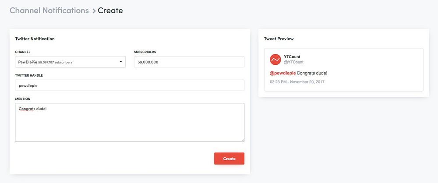Click the @pewdiepie mention in preview
This screenshot has height=183, width=438.
283,73
